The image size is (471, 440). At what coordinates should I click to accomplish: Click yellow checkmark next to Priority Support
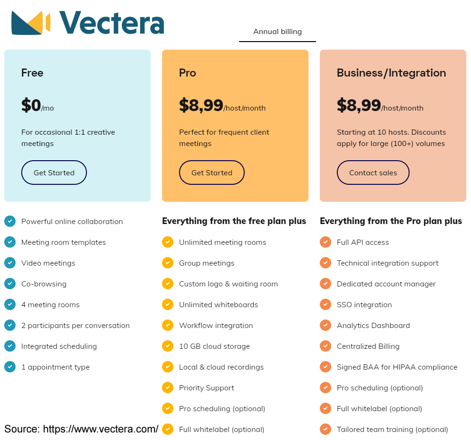168,388
